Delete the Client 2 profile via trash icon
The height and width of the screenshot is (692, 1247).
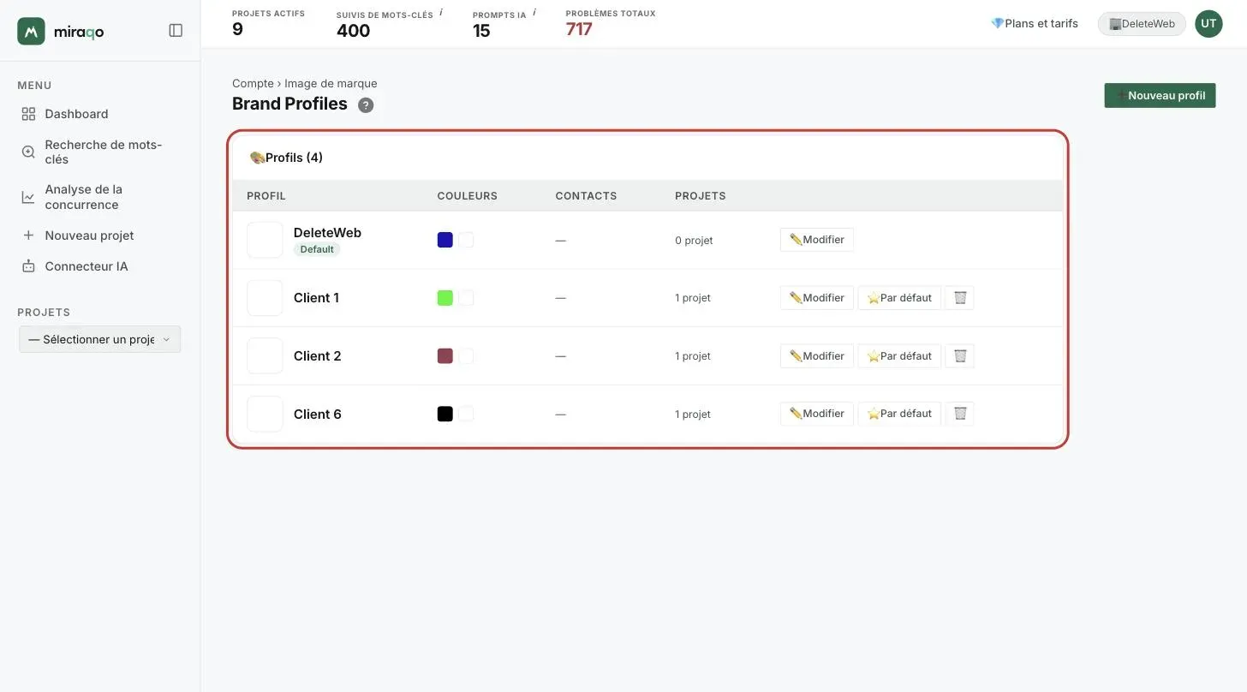click(960, 356)
